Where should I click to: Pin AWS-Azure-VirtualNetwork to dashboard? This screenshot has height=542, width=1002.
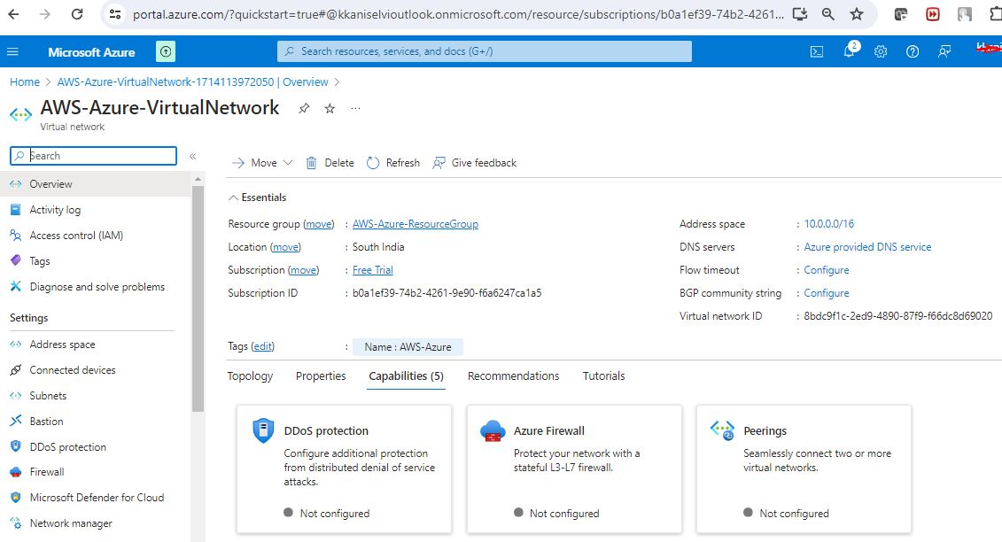click(x=304, y=108)
